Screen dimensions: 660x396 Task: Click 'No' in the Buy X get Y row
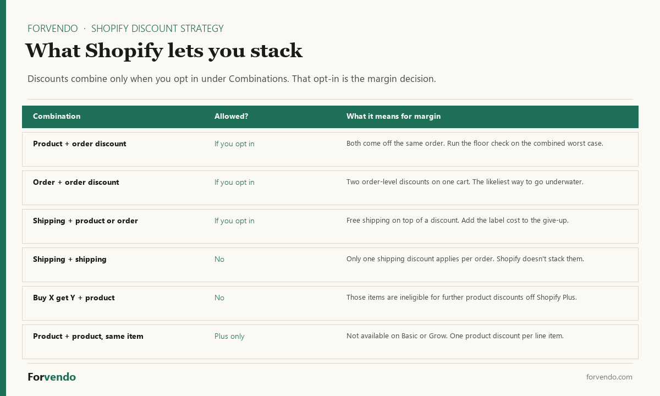[219, 298]
